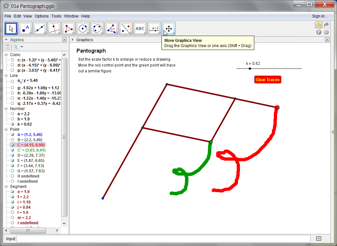The image size is (337, 246).
Task: Toggle visibility of point B
Action: coord(12,140)
